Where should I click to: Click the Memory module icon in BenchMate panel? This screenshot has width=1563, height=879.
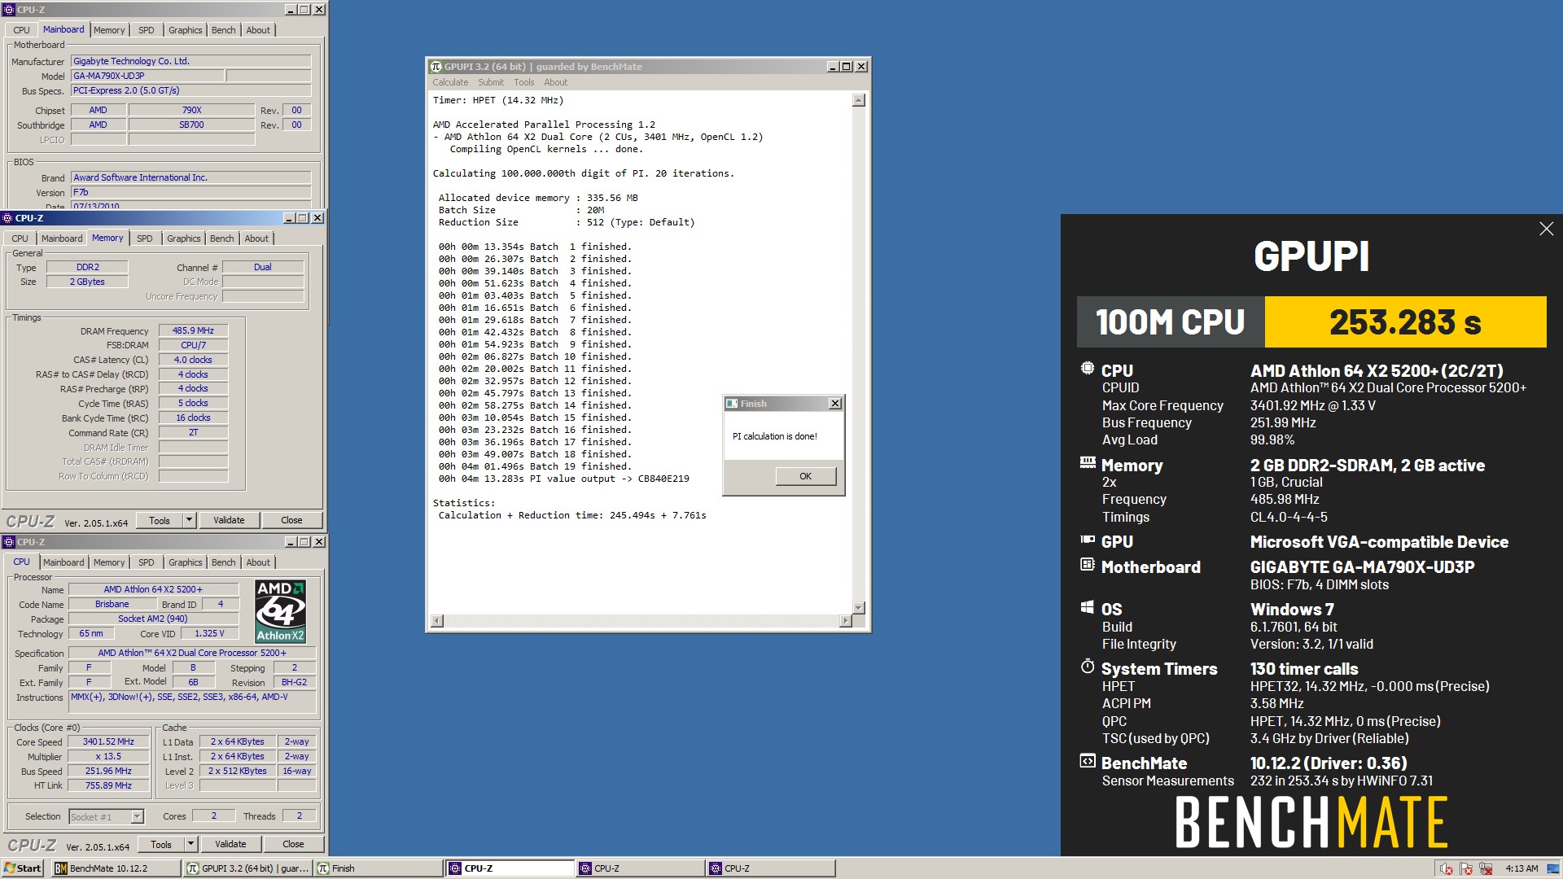[x=1088, y=463]
